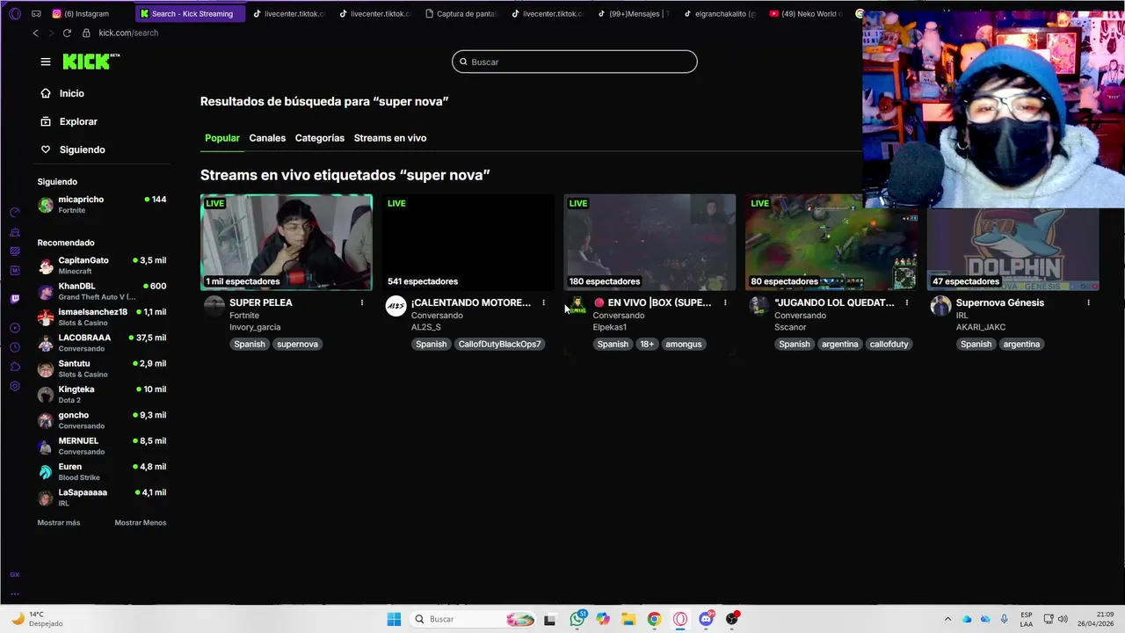Image resolution: width=1125 pixels, height=633 pixels.
Task: Open the Siguiendo page
Action: coord(73,149)
